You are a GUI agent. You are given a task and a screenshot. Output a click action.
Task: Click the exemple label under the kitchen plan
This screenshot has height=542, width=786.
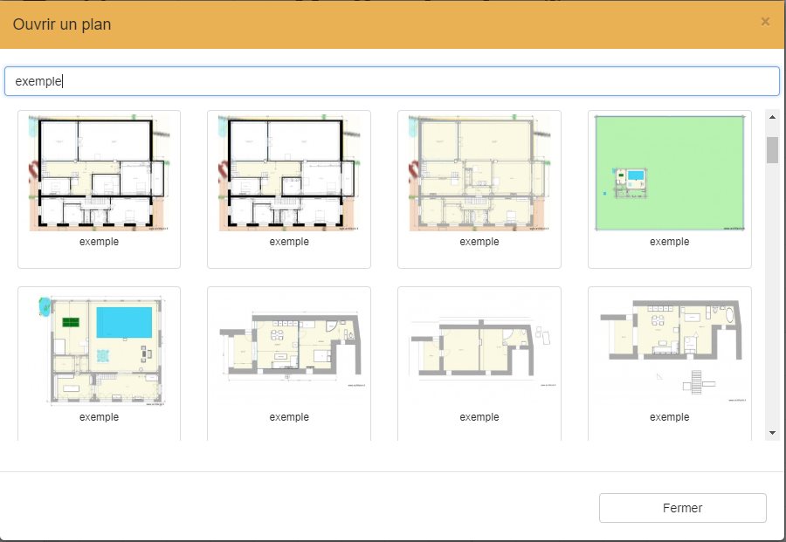(289, 417)
